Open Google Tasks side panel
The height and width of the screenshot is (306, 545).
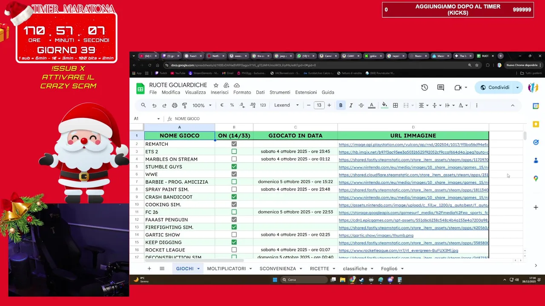[x=536, y=142]
